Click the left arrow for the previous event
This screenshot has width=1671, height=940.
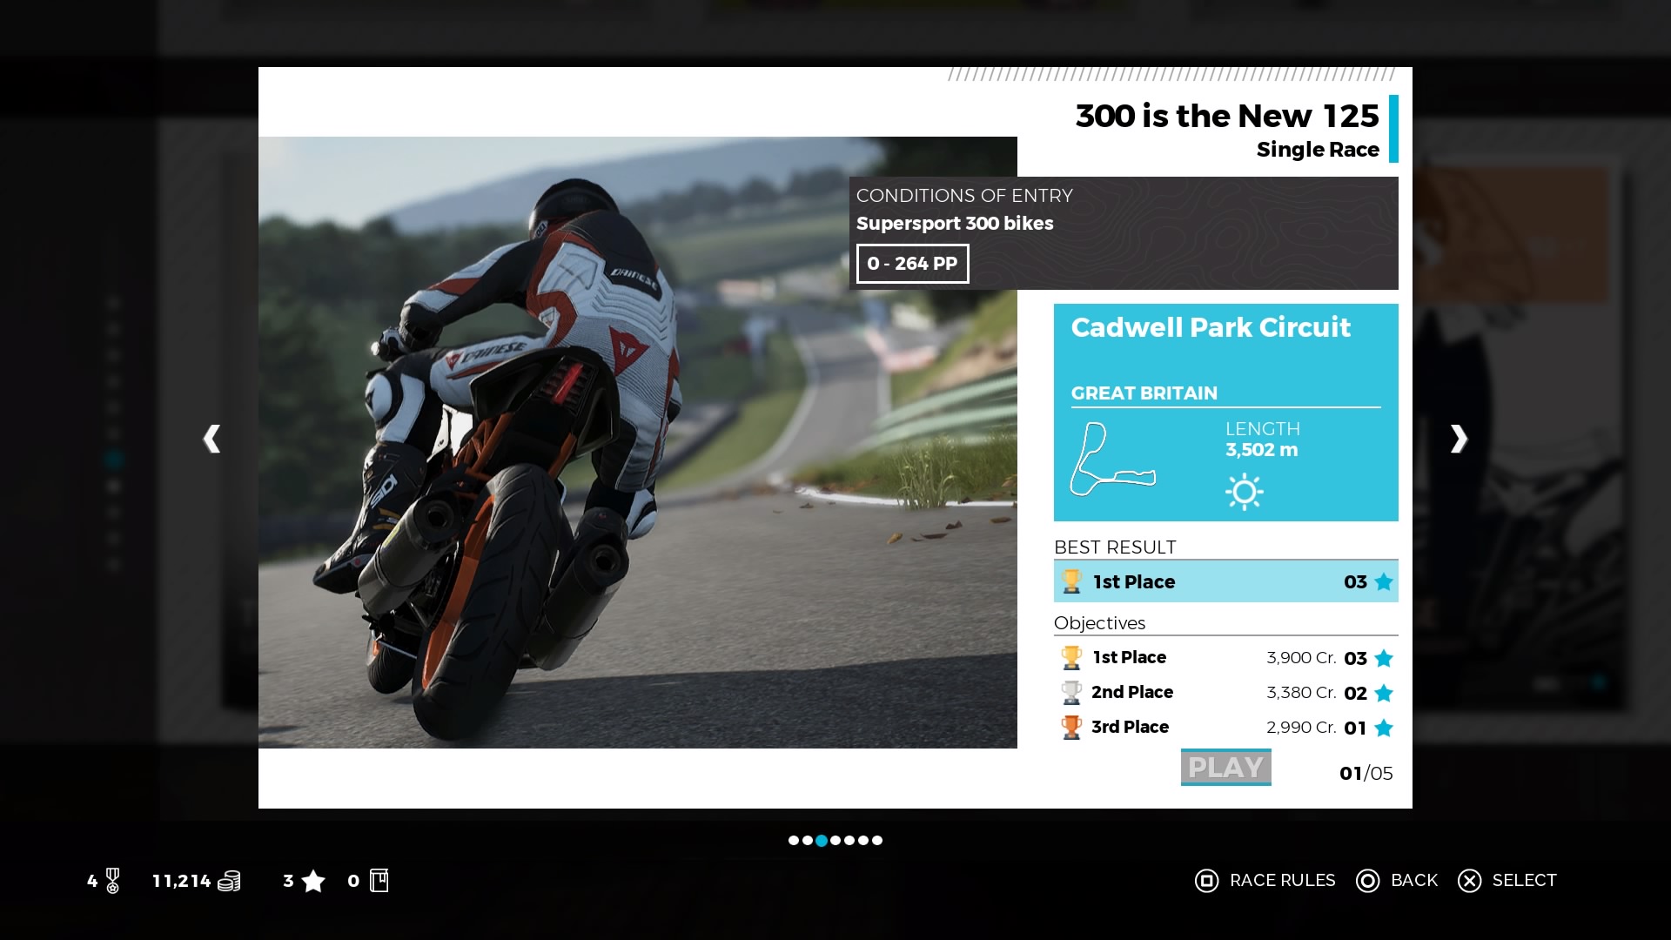211,439
